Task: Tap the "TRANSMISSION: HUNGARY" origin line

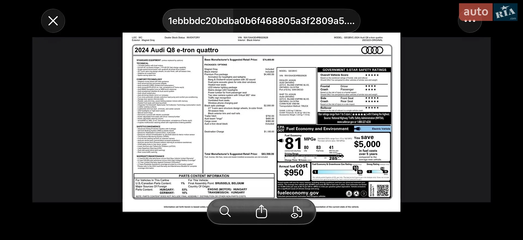Action: [226, 192]
